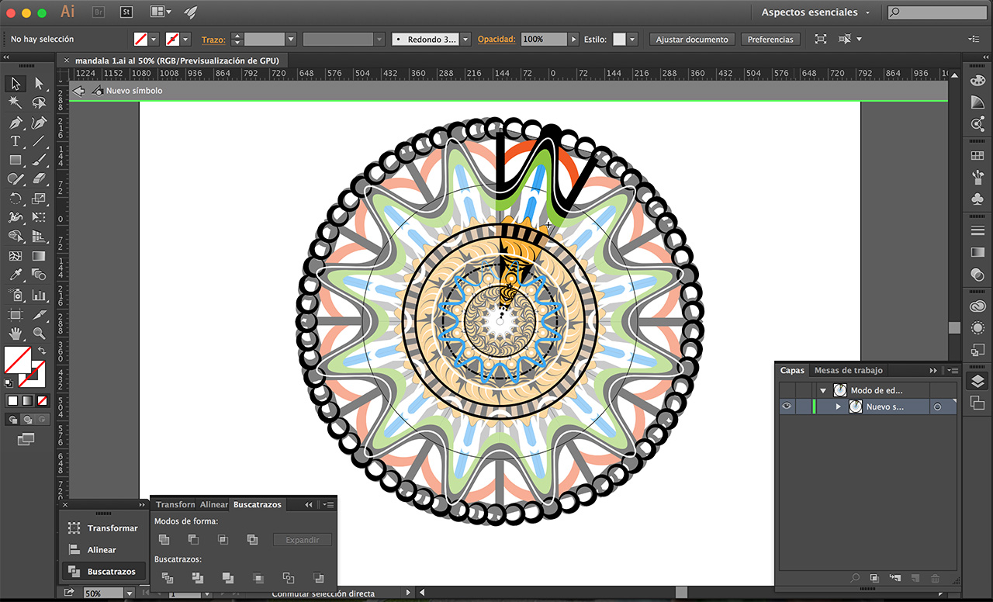The image size is (993, 602).
Task: Set default fill and stroke
Action: tap(9, 382)
